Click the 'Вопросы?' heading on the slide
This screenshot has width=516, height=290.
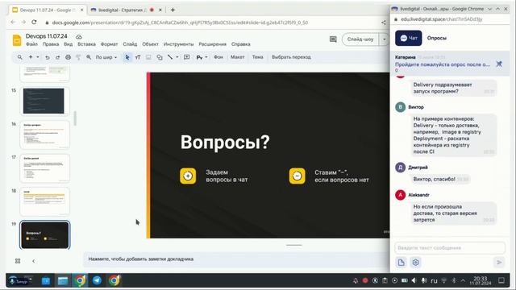[x=225, y=142]
